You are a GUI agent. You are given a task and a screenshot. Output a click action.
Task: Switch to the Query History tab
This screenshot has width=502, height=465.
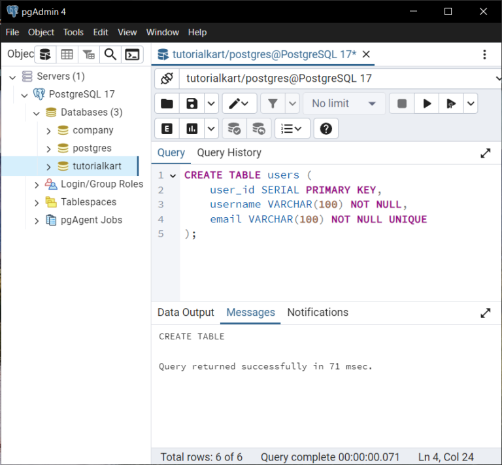[x=229, y=152]
